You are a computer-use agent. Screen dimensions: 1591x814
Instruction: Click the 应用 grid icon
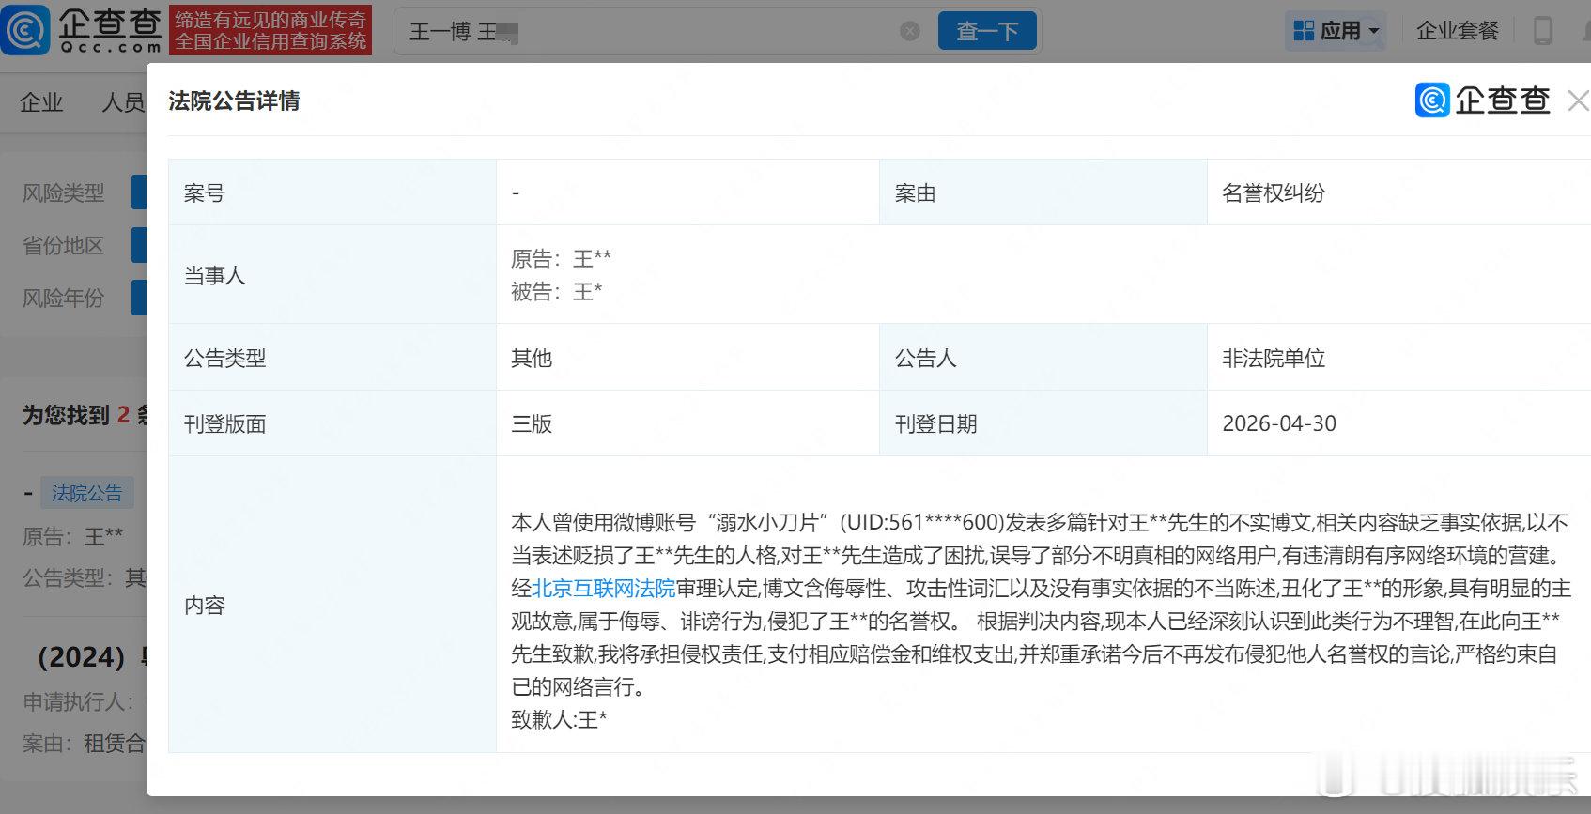[1304, 31]
